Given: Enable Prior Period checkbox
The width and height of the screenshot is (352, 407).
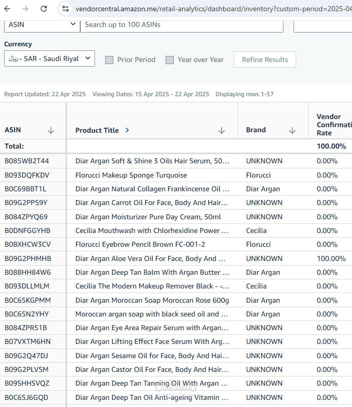Looking at the screenshot, I should [x=109, y=60].
